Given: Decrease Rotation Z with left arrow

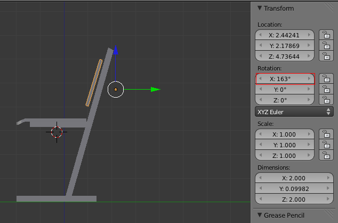Looking at the screenshot, I should (260, 100).
